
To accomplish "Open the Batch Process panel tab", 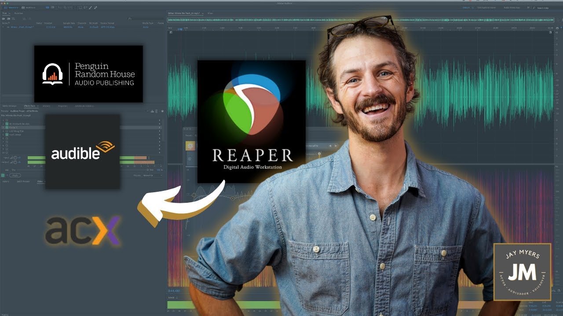I will [23, 181].
